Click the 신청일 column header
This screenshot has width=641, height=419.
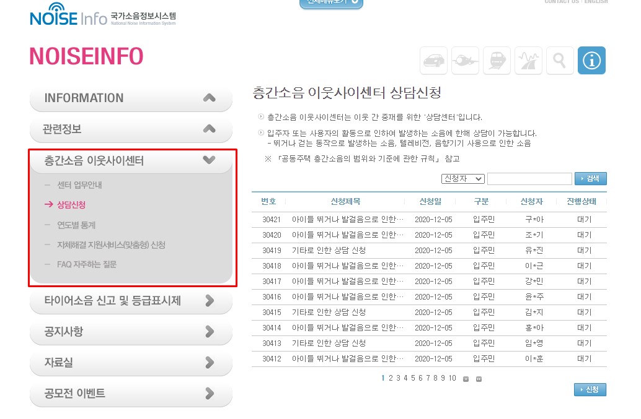pos(430,202)
